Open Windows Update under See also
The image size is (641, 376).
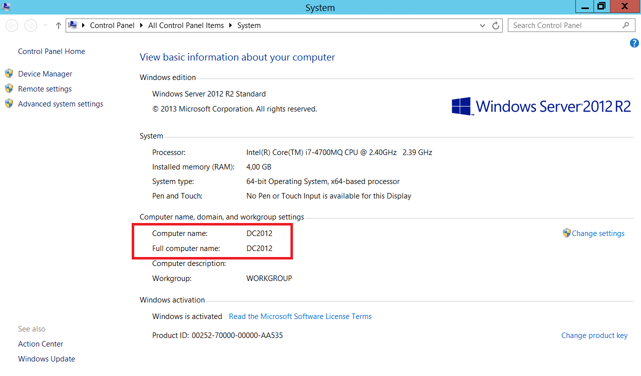pyautogui.click(x=47, y=359)
